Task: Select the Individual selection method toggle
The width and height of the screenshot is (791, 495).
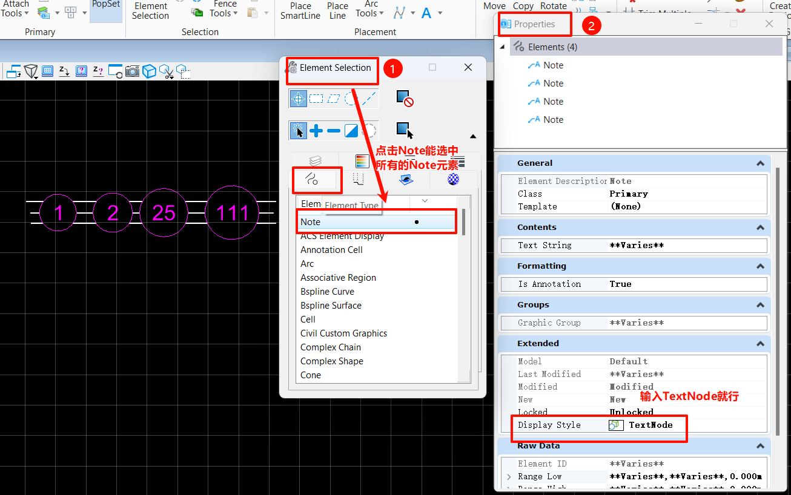Action: pyautogui.click(x=298, y=99)
